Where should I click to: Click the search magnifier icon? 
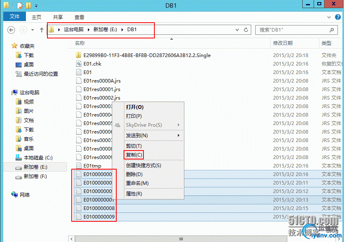pyautogui.click(x=332, y=30)
